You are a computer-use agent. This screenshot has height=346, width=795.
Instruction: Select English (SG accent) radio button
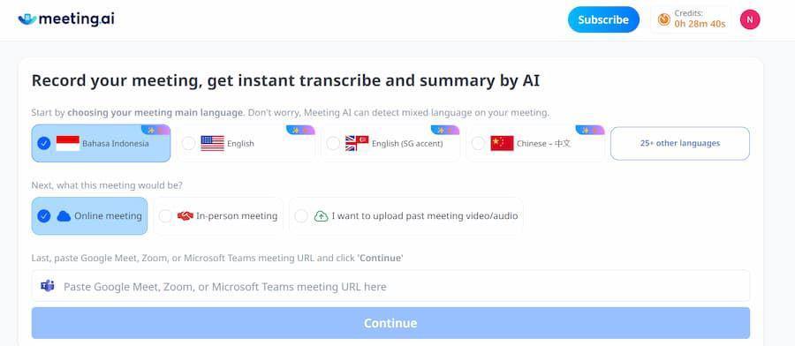[x=333, y=143]
